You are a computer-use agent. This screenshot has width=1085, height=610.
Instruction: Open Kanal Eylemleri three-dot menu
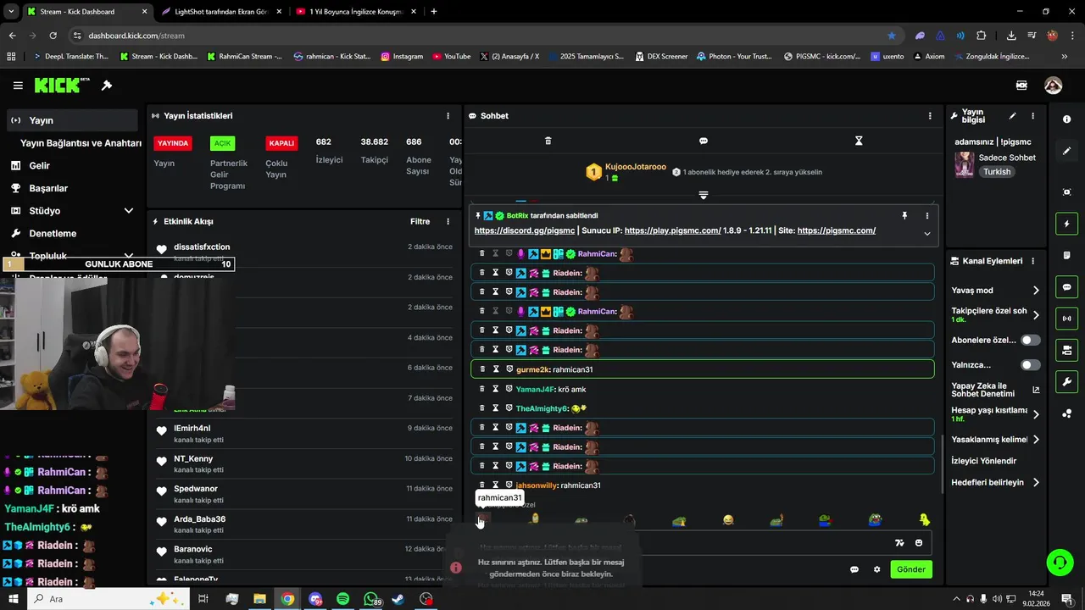click(1032, 261)
